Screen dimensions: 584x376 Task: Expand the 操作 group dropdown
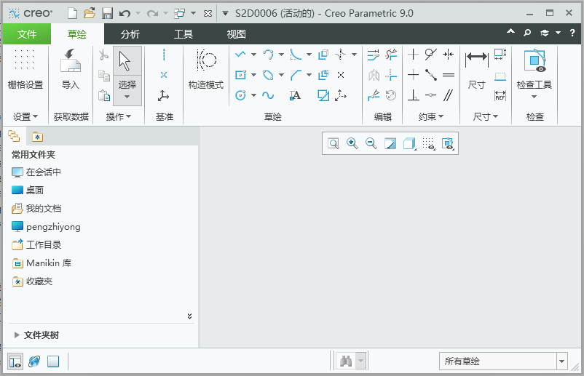tap(119, 117)
